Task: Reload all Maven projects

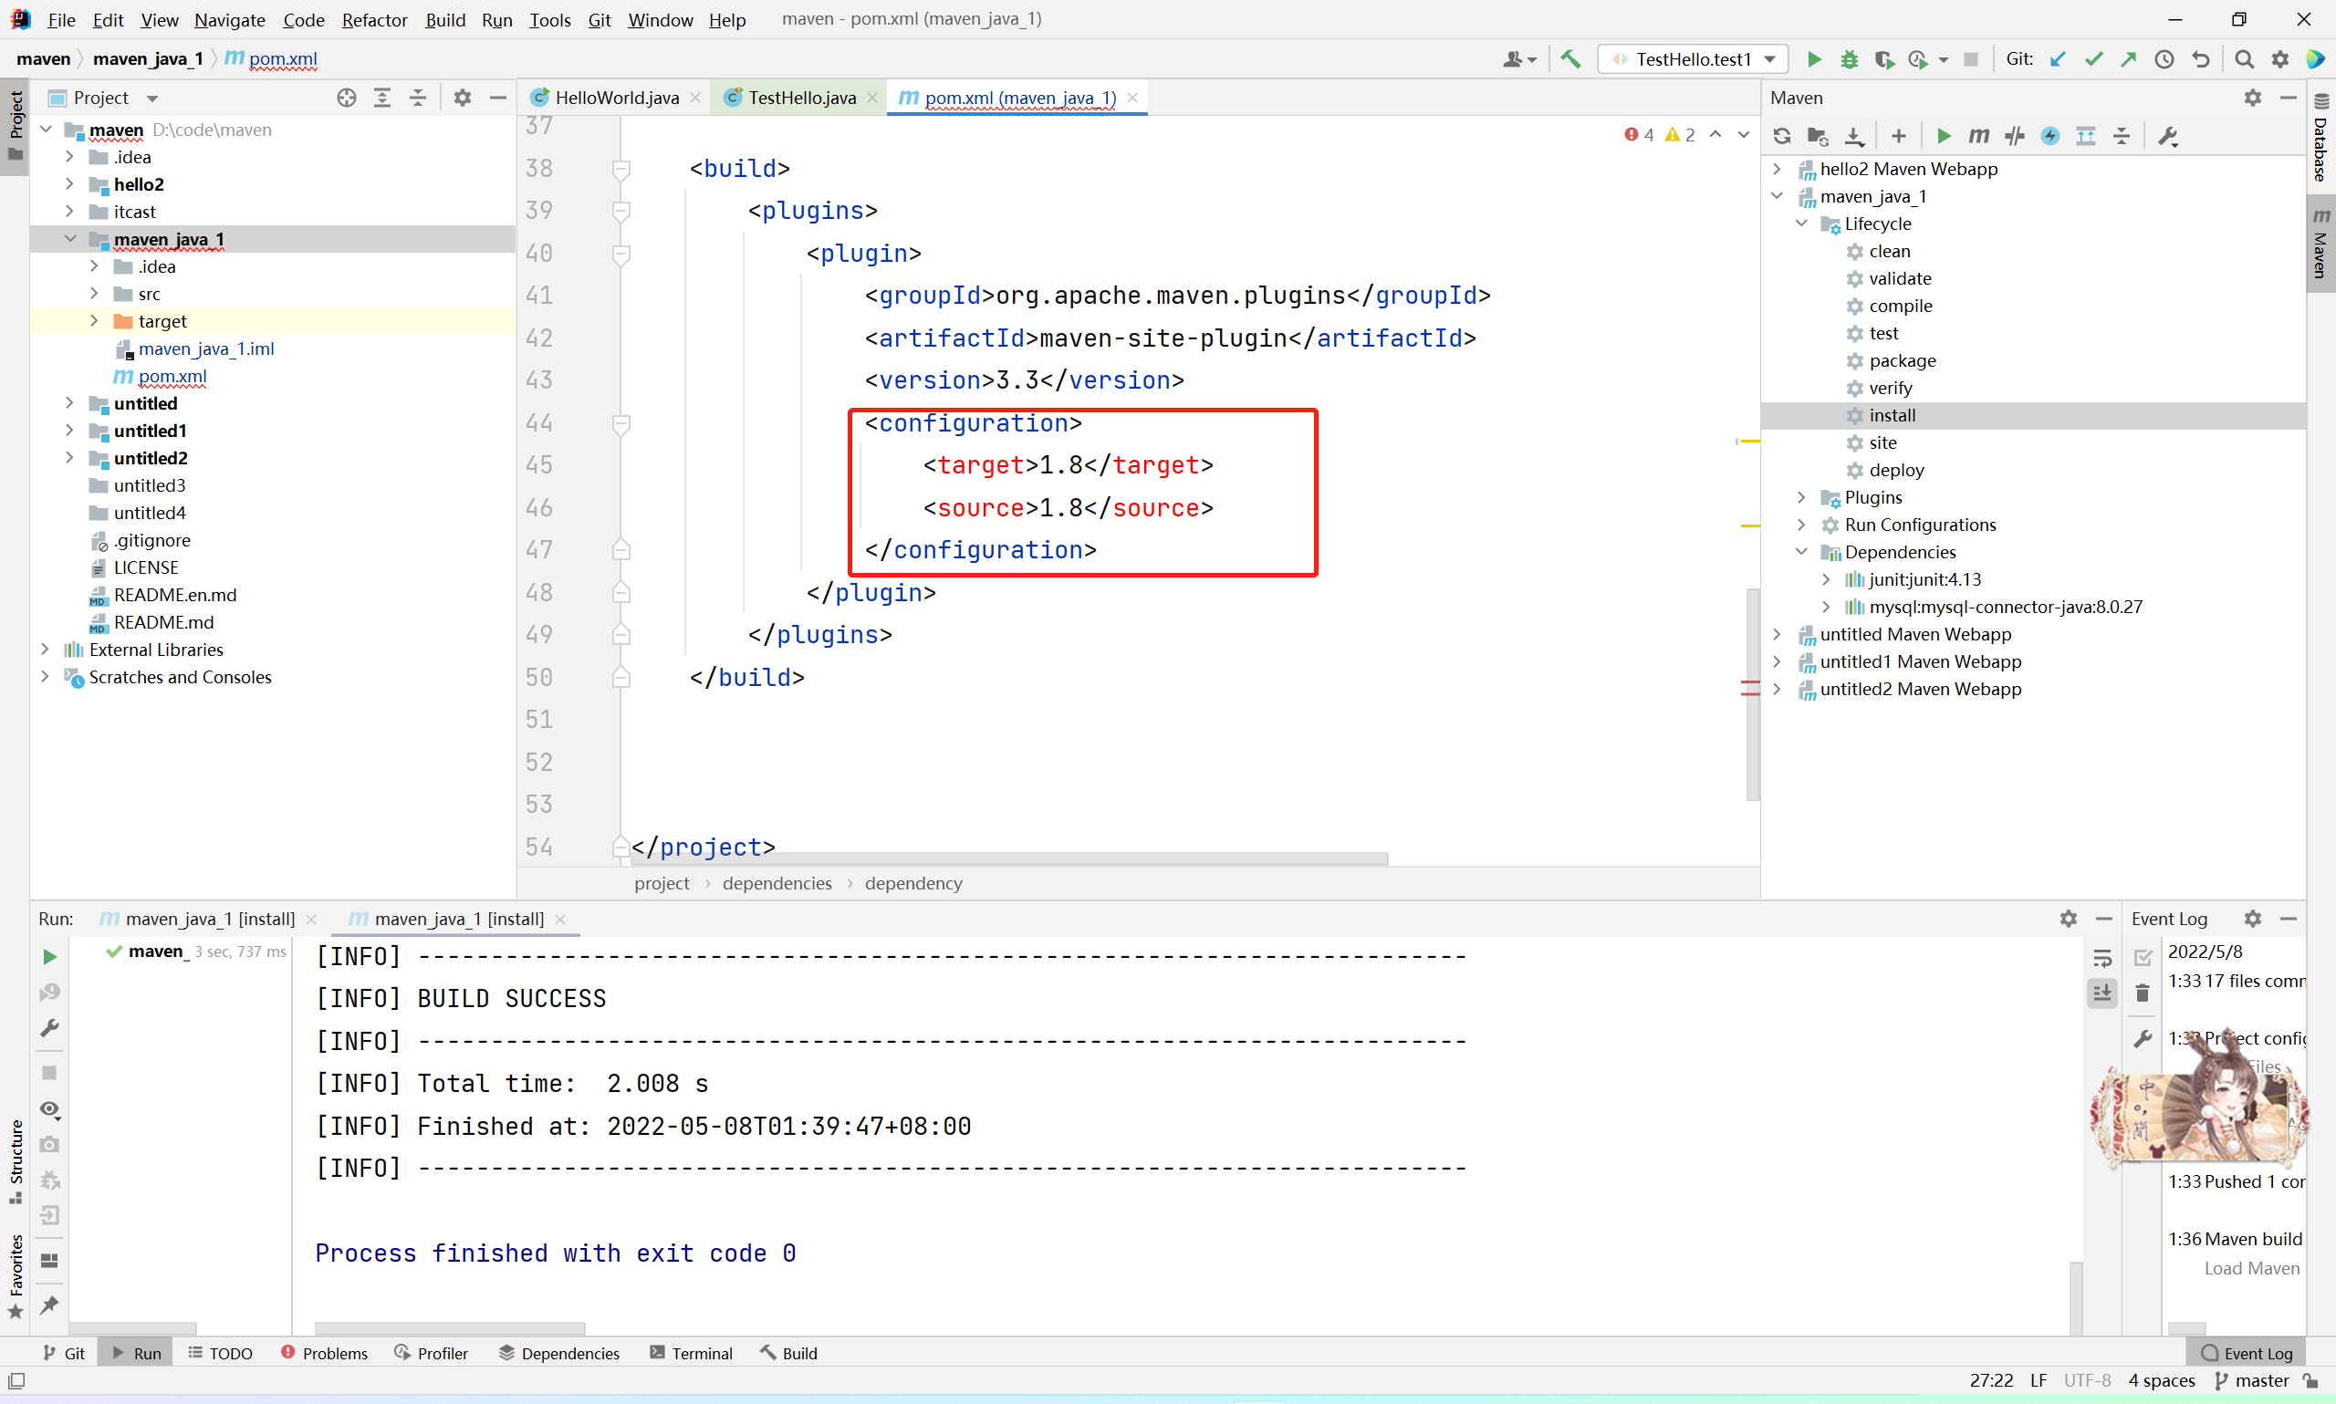Action: pyautogui.click(x=1781, y=136)
